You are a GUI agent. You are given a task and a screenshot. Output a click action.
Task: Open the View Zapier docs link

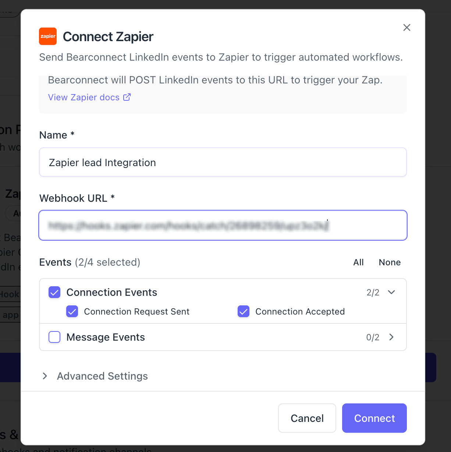tap(89, 97)
